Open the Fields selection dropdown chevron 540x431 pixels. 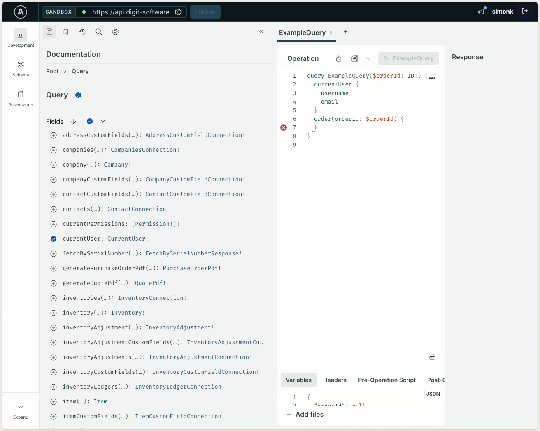(103, 121)
